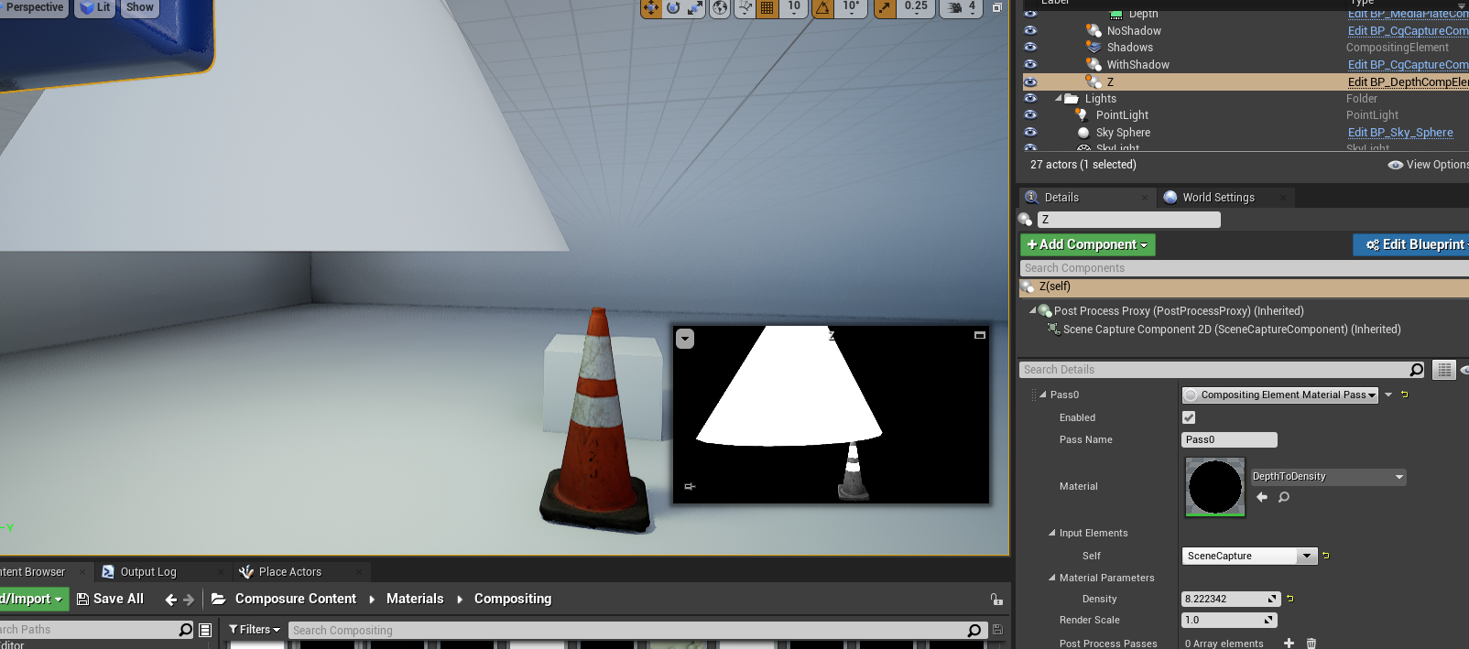Open the Perspective viewport menu
Screen dimensions: 1469x649
click(35, 7)
